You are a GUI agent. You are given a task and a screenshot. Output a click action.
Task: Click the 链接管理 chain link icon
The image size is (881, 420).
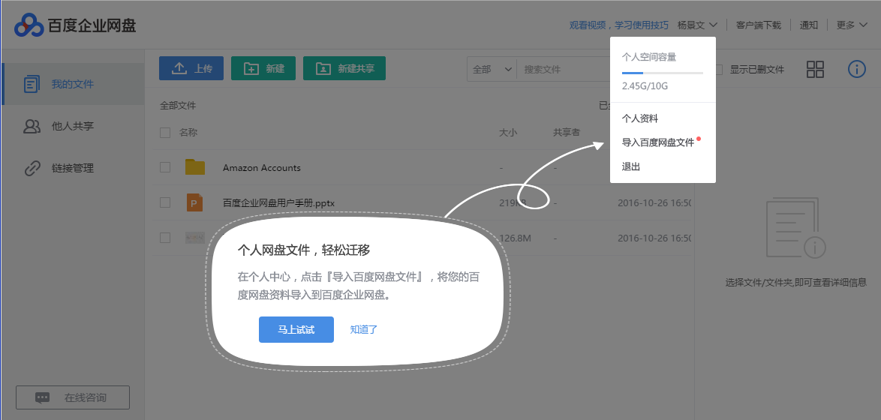(x=32, y=168)
